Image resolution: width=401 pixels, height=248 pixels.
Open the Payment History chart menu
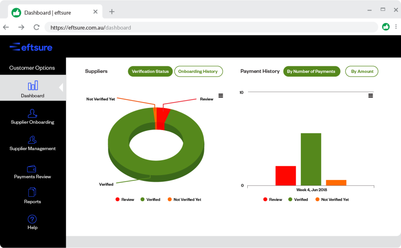[x=371, y=95]
